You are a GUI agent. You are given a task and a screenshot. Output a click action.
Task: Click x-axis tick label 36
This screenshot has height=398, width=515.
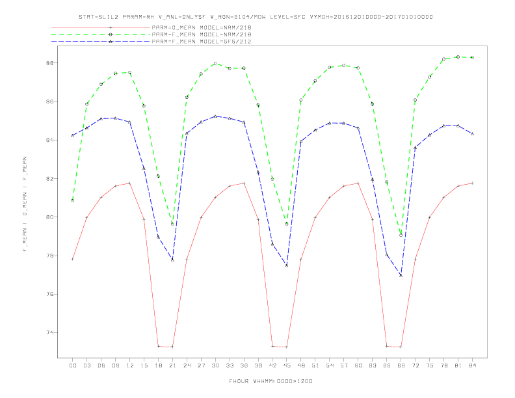(x=244, y=365)
